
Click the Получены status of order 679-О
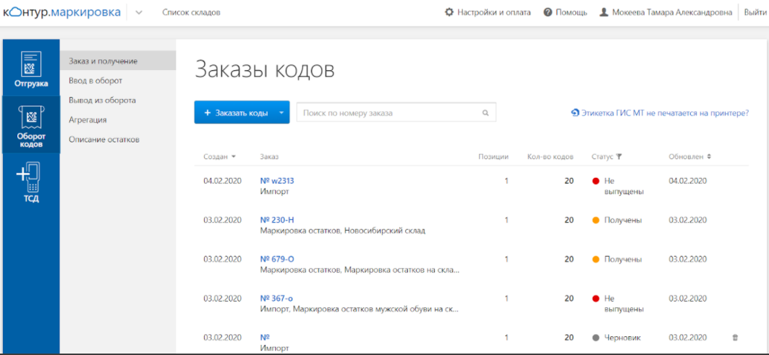(623, 260)
